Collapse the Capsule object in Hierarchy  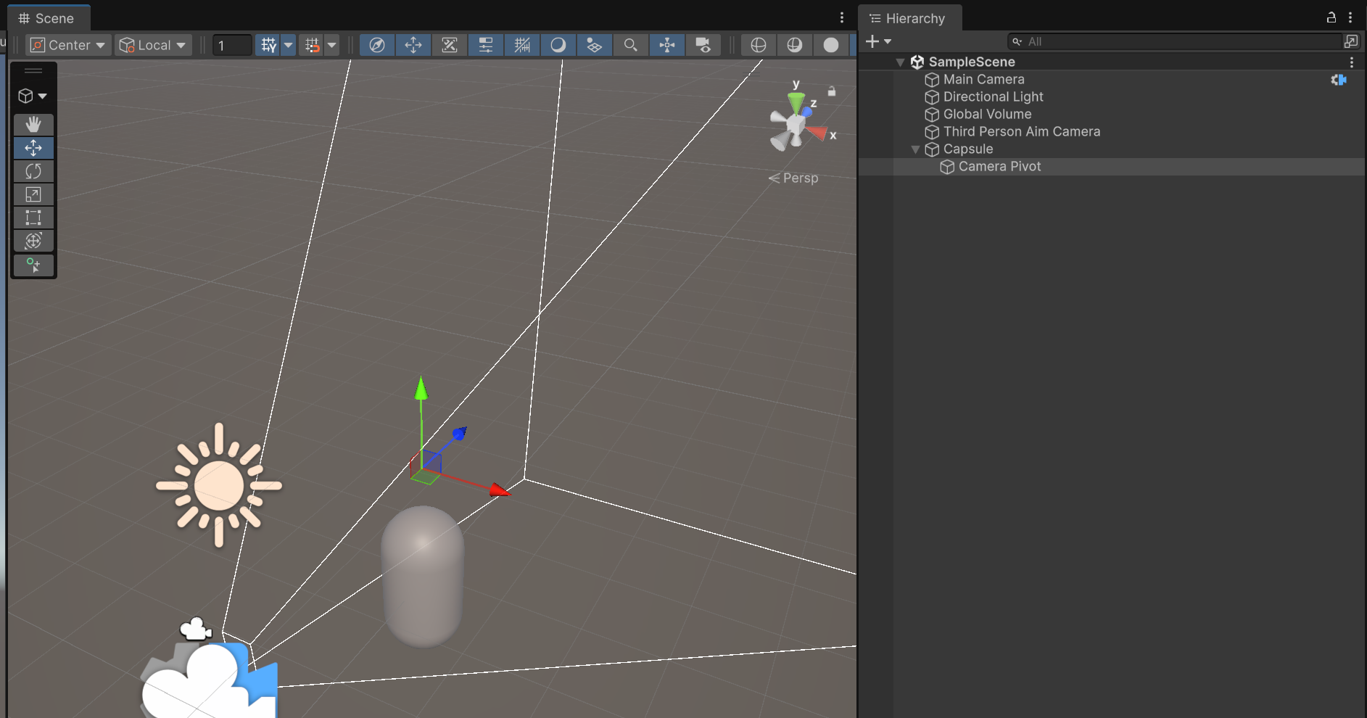(915, 149)
